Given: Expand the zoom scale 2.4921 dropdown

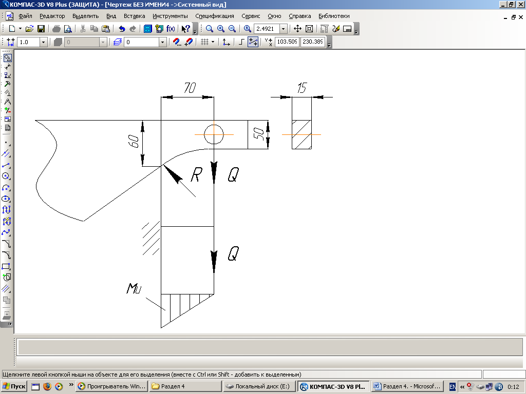Looking at the screenshot, I should [x=283, y=29].
